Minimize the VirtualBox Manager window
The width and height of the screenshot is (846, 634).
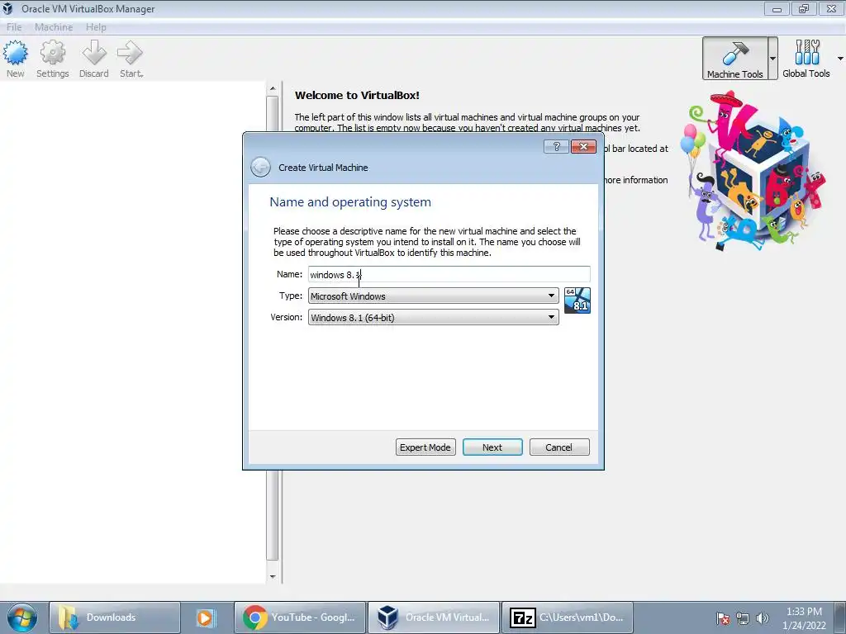pyautogui.click(x=777, y=8)
